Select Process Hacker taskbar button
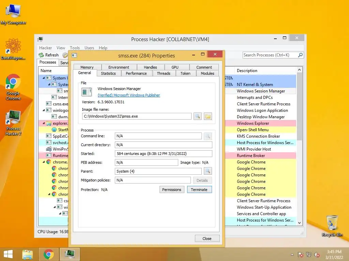 (70, 254)
